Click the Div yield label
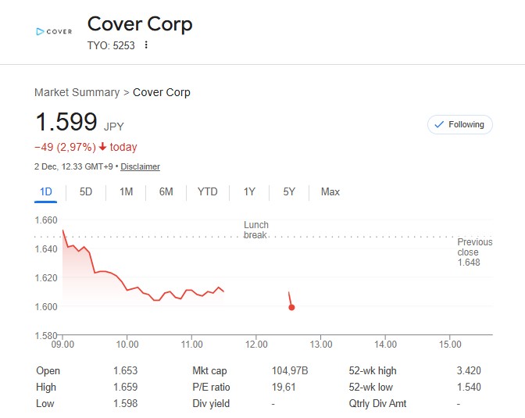525x418 pixels. tap(211, 403)
